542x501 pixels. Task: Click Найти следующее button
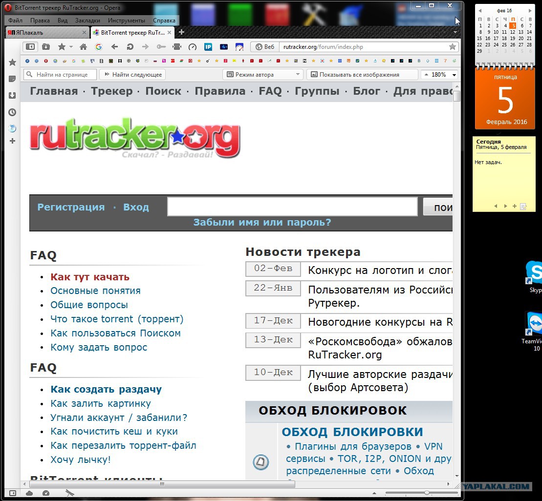pyautogui.click(x=132, y=74)
